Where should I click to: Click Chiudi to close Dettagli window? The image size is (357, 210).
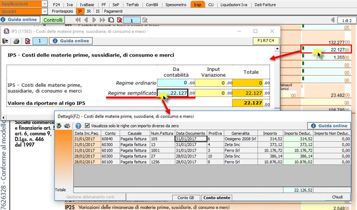[x=337, y=197]
